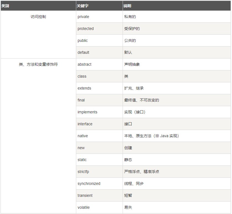Click the transient keyword cell
Screen dimensions: 232x214
[99, 195]
